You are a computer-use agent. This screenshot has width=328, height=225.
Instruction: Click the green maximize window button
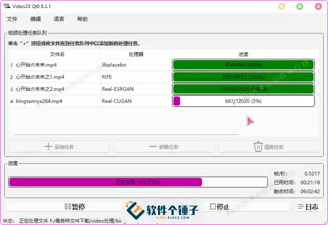[300, 6]
